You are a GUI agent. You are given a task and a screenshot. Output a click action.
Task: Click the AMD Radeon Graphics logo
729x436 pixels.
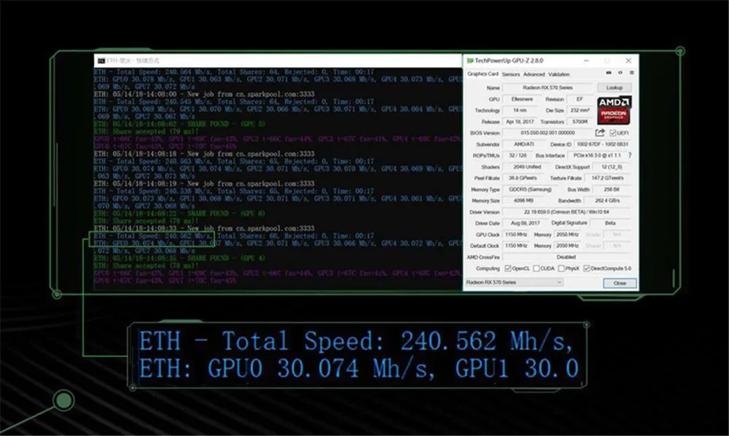click(614, 110)
